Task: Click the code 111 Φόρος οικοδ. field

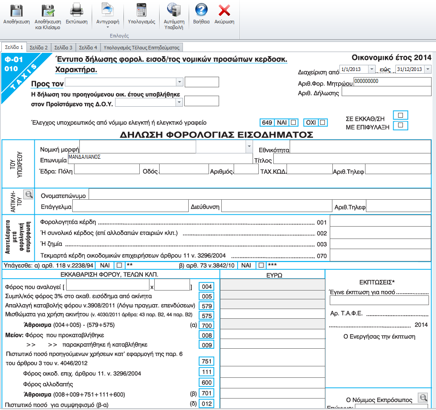Action: (x=272, y=372)
